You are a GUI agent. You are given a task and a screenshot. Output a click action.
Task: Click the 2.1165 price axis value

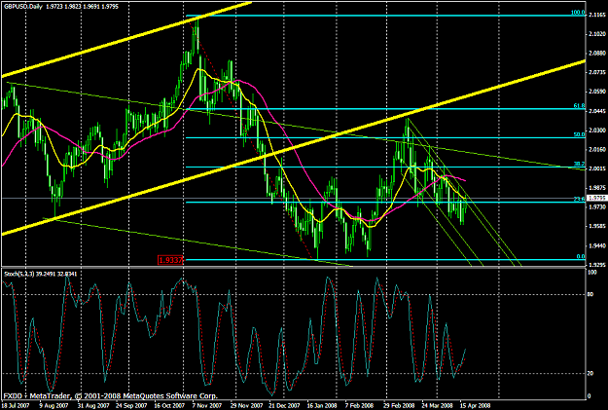[x=596, y=16]
